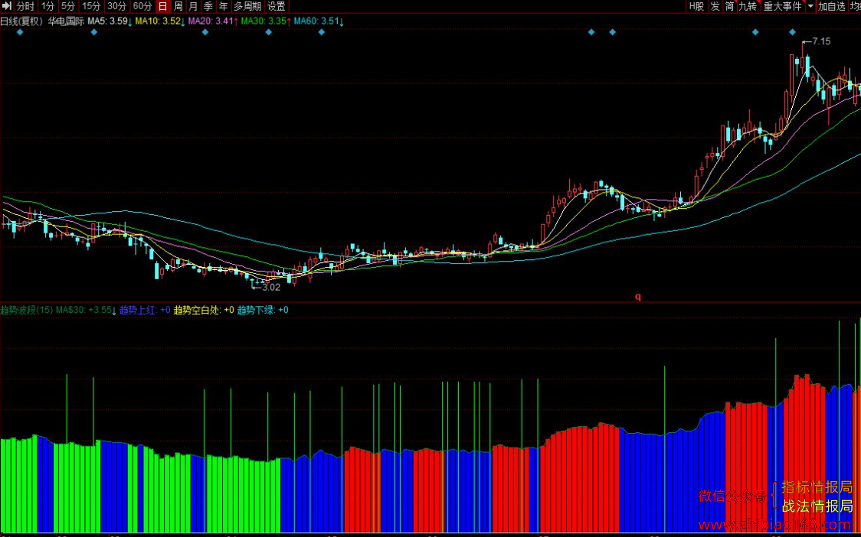Click the collapse arrow icon before 分时
The height and width of the screenshot is (537, 861).
(8, 6)
